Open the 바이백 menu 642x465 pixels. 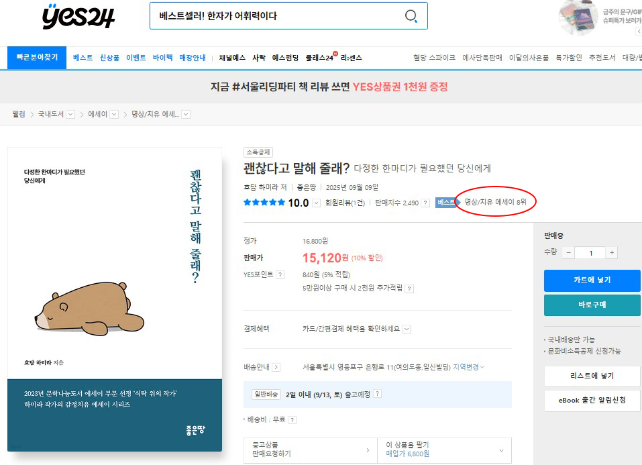coord(162,58)
